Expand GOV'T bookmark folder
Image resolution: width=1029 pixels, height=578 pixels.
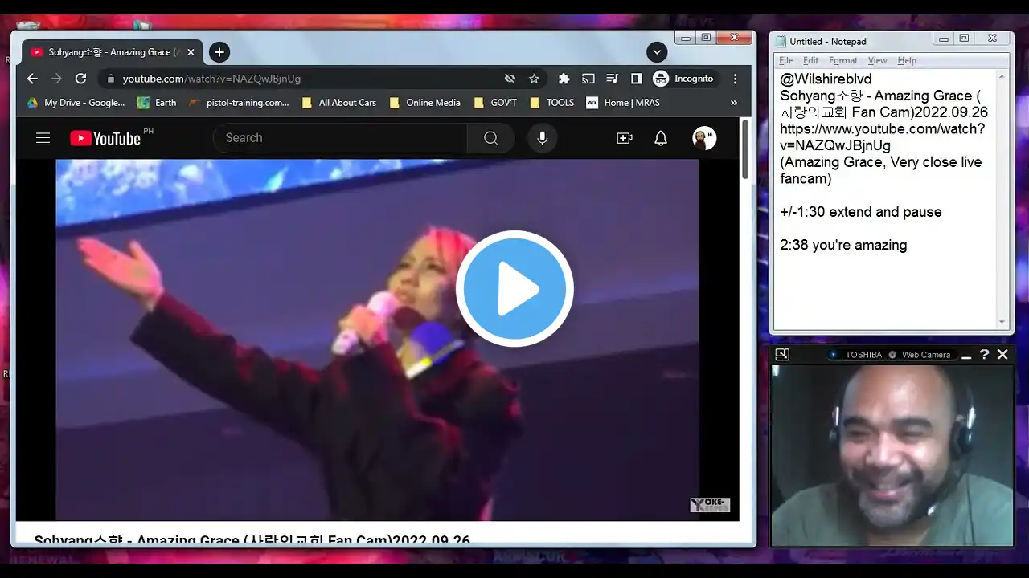[x=496, y=103]
